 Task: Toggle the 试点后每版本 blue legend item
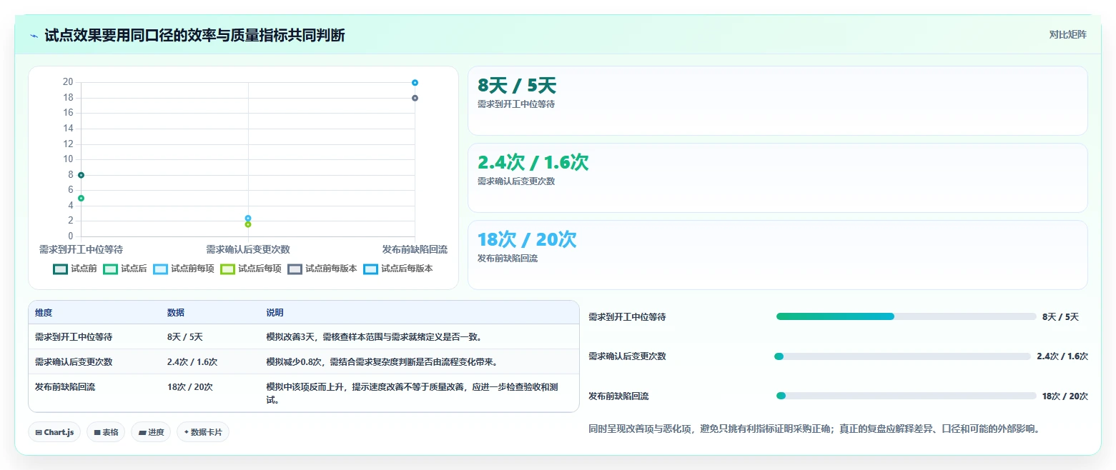coord(398,269)
